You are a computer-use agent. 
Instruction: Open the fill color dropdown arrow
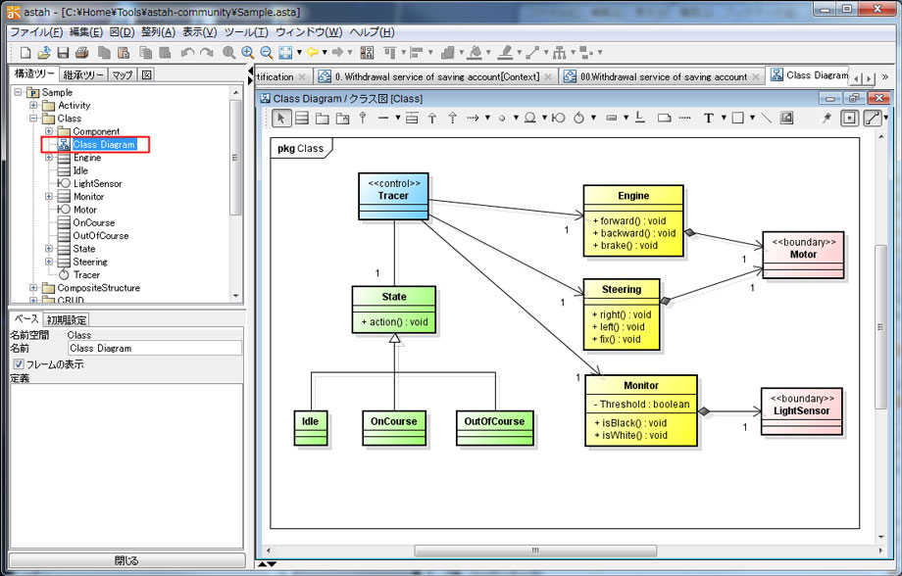pos(488,53)
